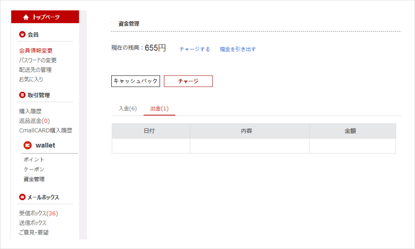Open the チャージする link
The width and height of the screenshot is (415, 249).
coord(195,49)
